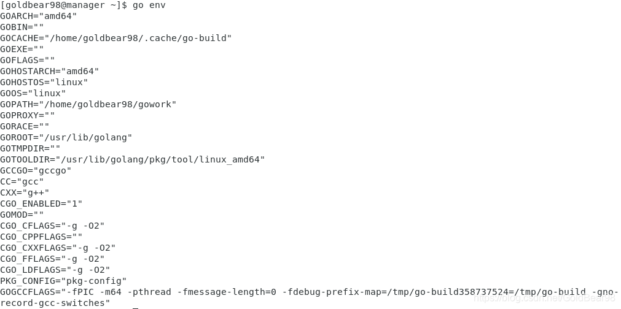Image resolution: width=621 pixels, height=309 pixels.
Task: Click the CGO_ENABLED="1" line
Action: (41, 204)
